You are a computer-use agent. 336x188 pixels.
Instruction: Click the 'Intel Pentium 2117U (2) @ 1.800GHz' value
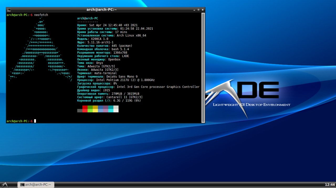coord(125,80)
